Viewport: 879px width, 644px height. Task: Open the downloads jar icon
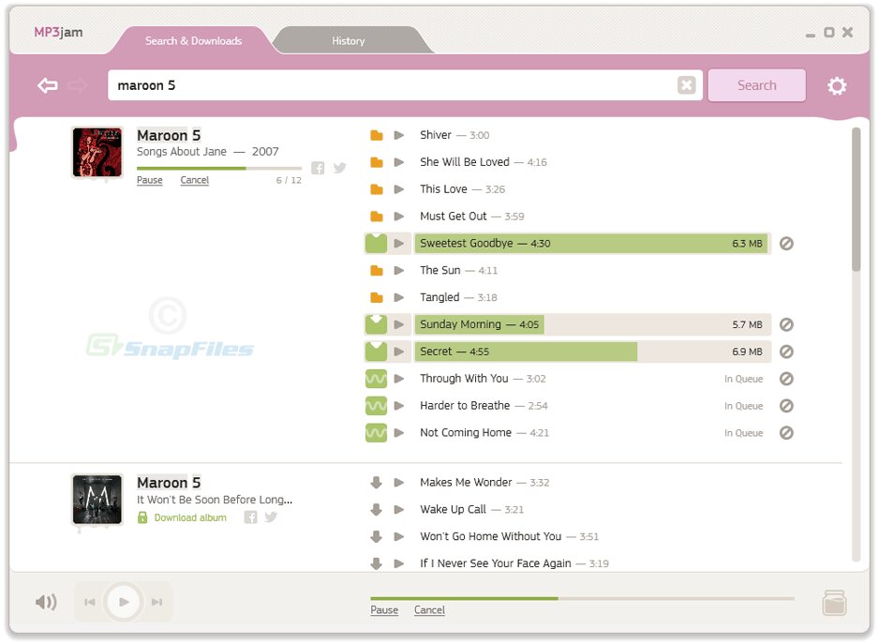pos(833,602)
